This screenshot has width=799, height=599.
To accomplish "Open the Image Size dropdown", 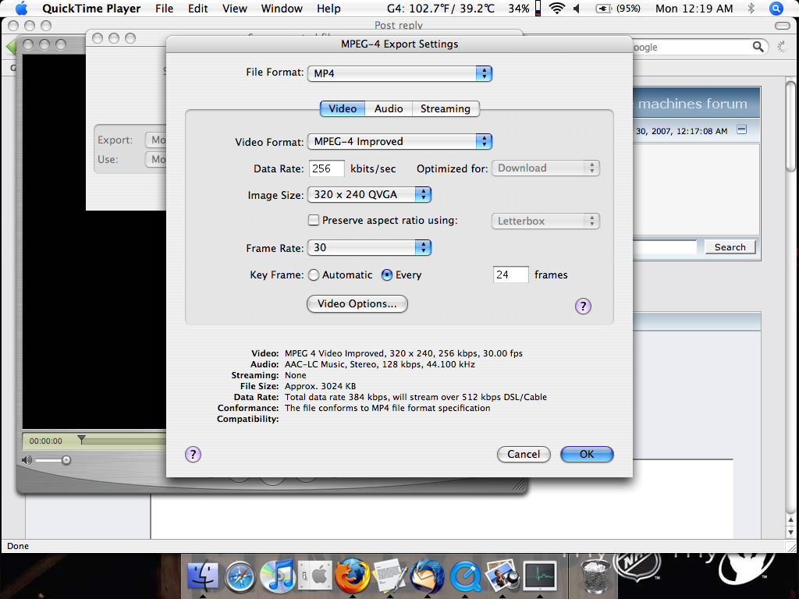I will (x=369, y=194).
